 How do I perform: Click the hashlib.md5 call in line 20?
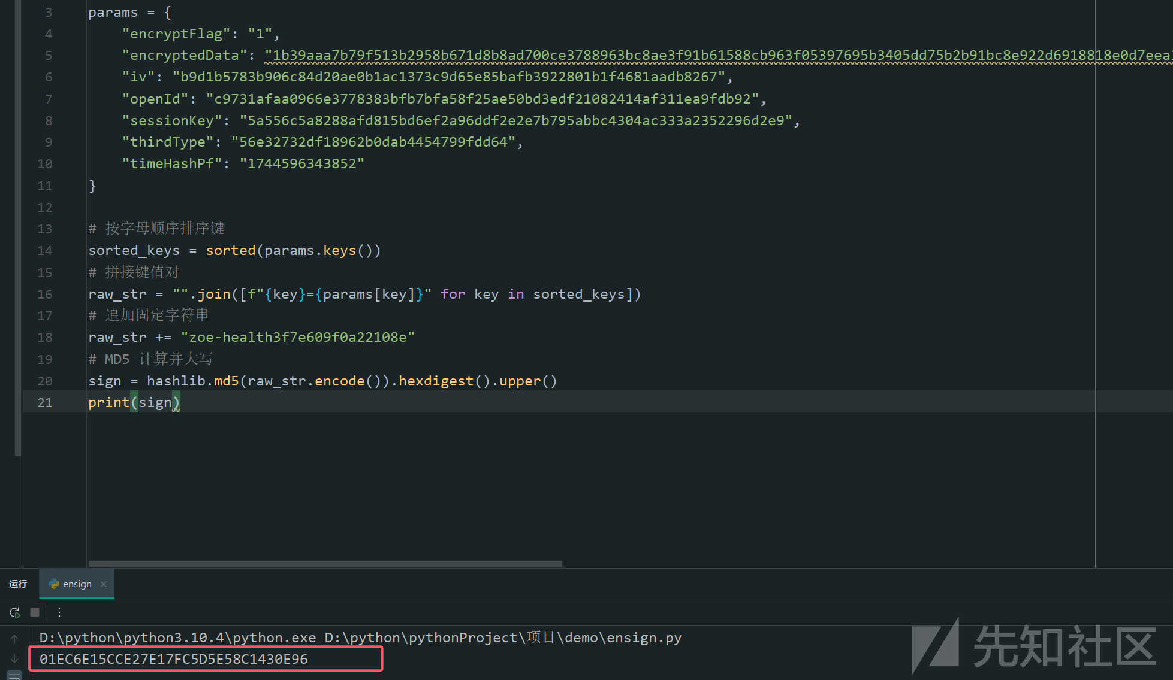tap(193, 381)
